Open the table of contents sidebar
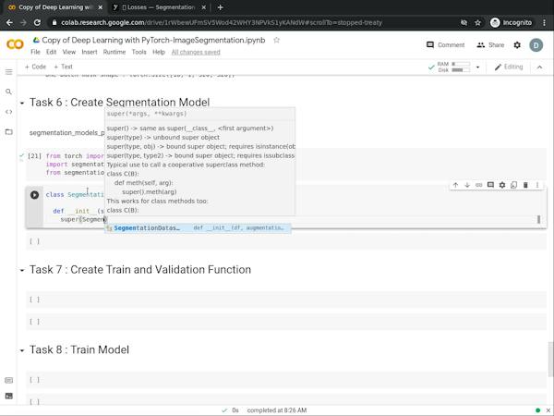Image resolution: width=554 pixels, height=416 pixels. point(9,72)
